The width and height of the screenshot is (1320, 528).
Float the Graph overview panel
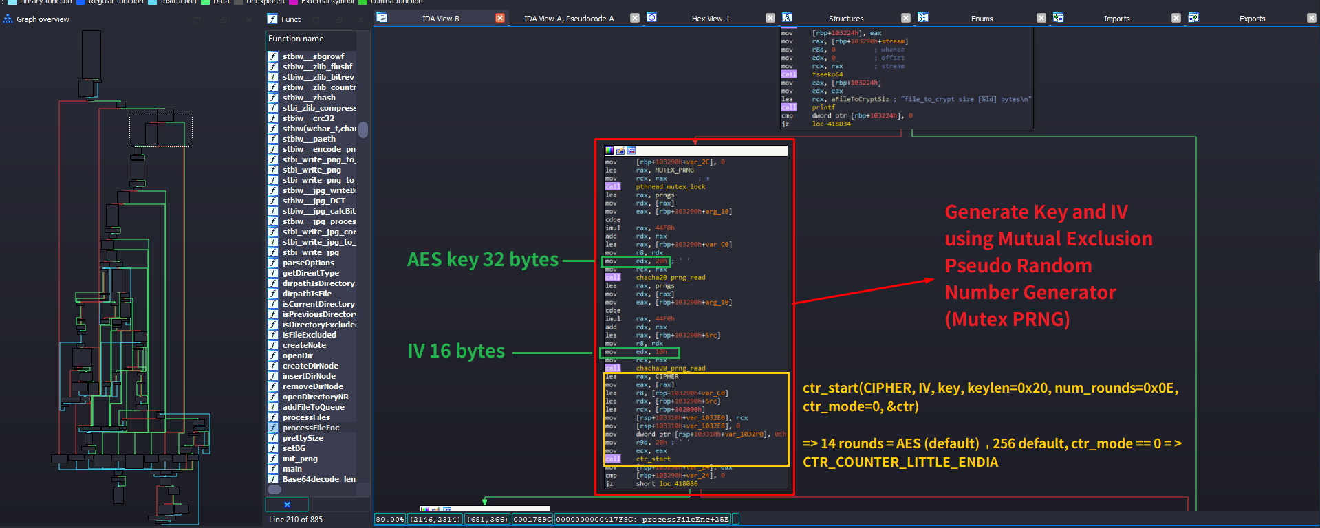pos(224,20)
